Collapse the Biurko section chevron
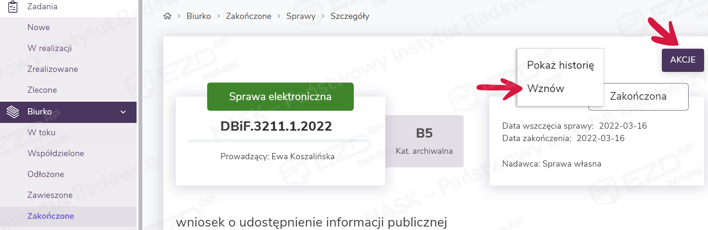The image size is (708, 230). coord(123,112)
